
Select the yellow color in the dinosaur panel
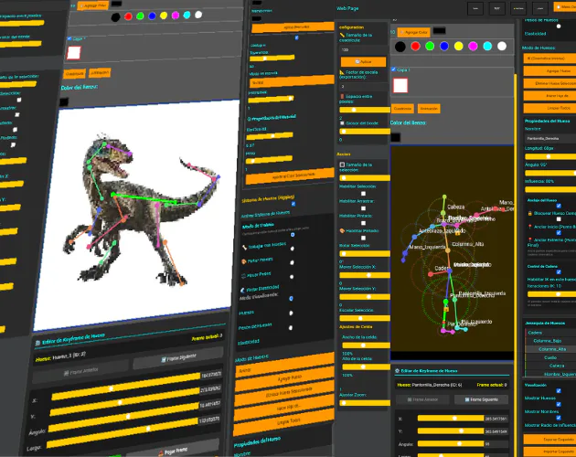pyautogui.click(x=164, y=16)
